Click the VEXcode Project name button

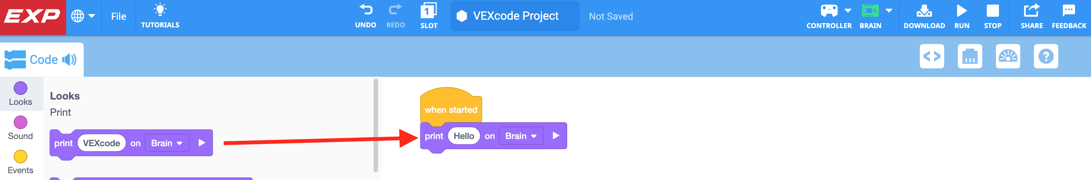coord(515,16)
